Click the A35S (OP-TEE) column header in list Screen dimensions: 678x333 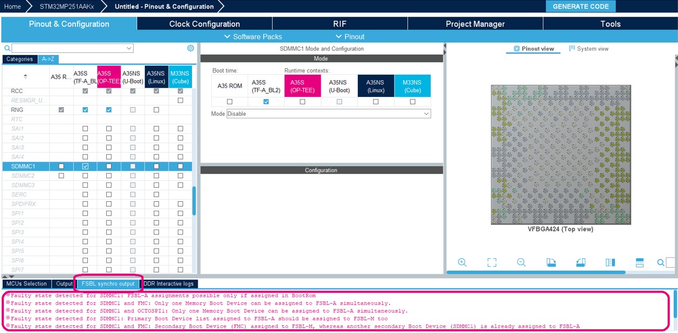tap(109, 77)
